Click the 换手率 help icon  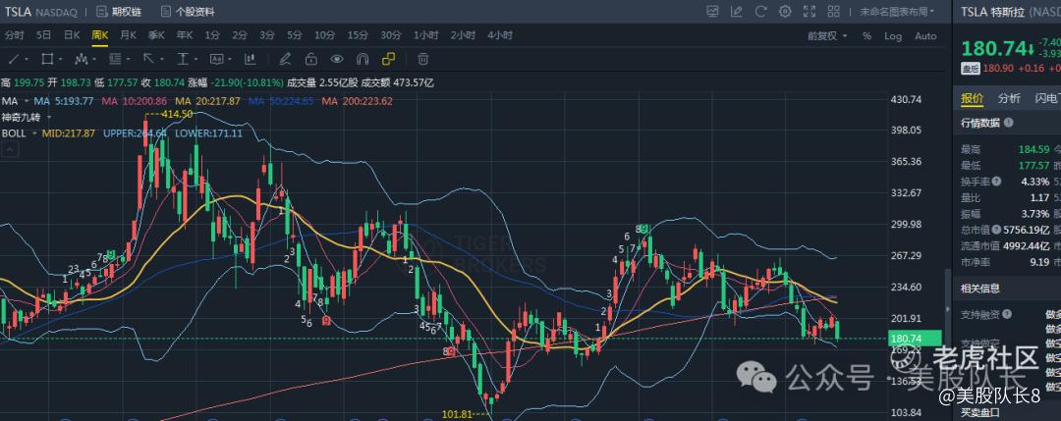point(998,182)
